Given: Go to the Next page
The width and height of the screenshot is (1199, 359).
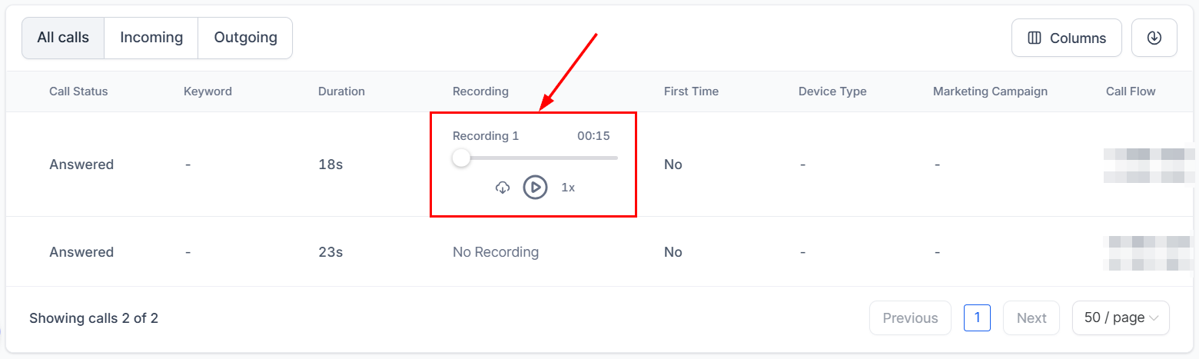Looking at the screenshot, I should pyautogui.click(x=1031, y=317).
